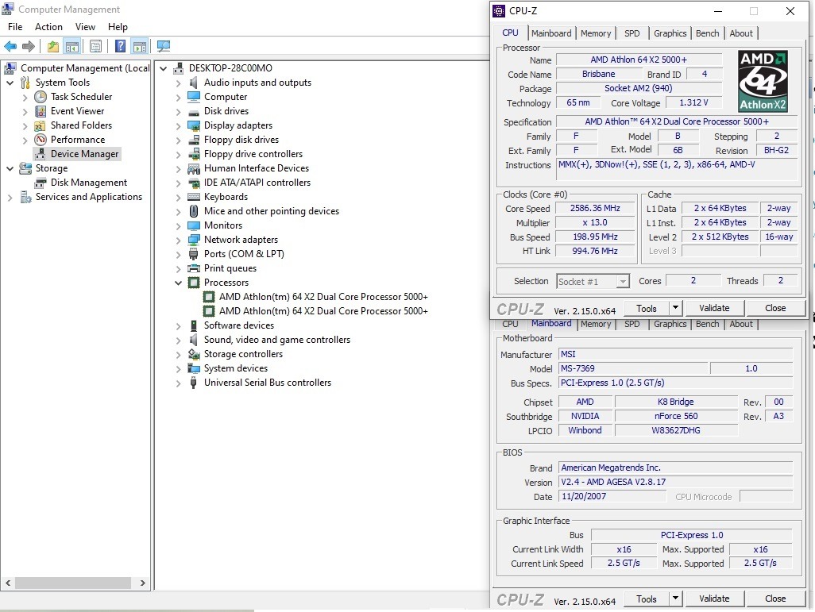This screenshot has width=815, height=612.
Task: Expand the Disk drives category
Action: pos(178,112)
